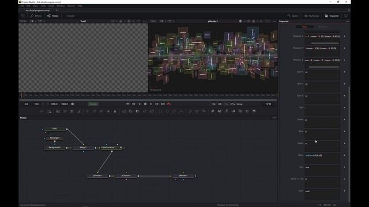Open the Tools tab in Inspector
This screenshot has height=207, width=369.
(x=304, y=27)
